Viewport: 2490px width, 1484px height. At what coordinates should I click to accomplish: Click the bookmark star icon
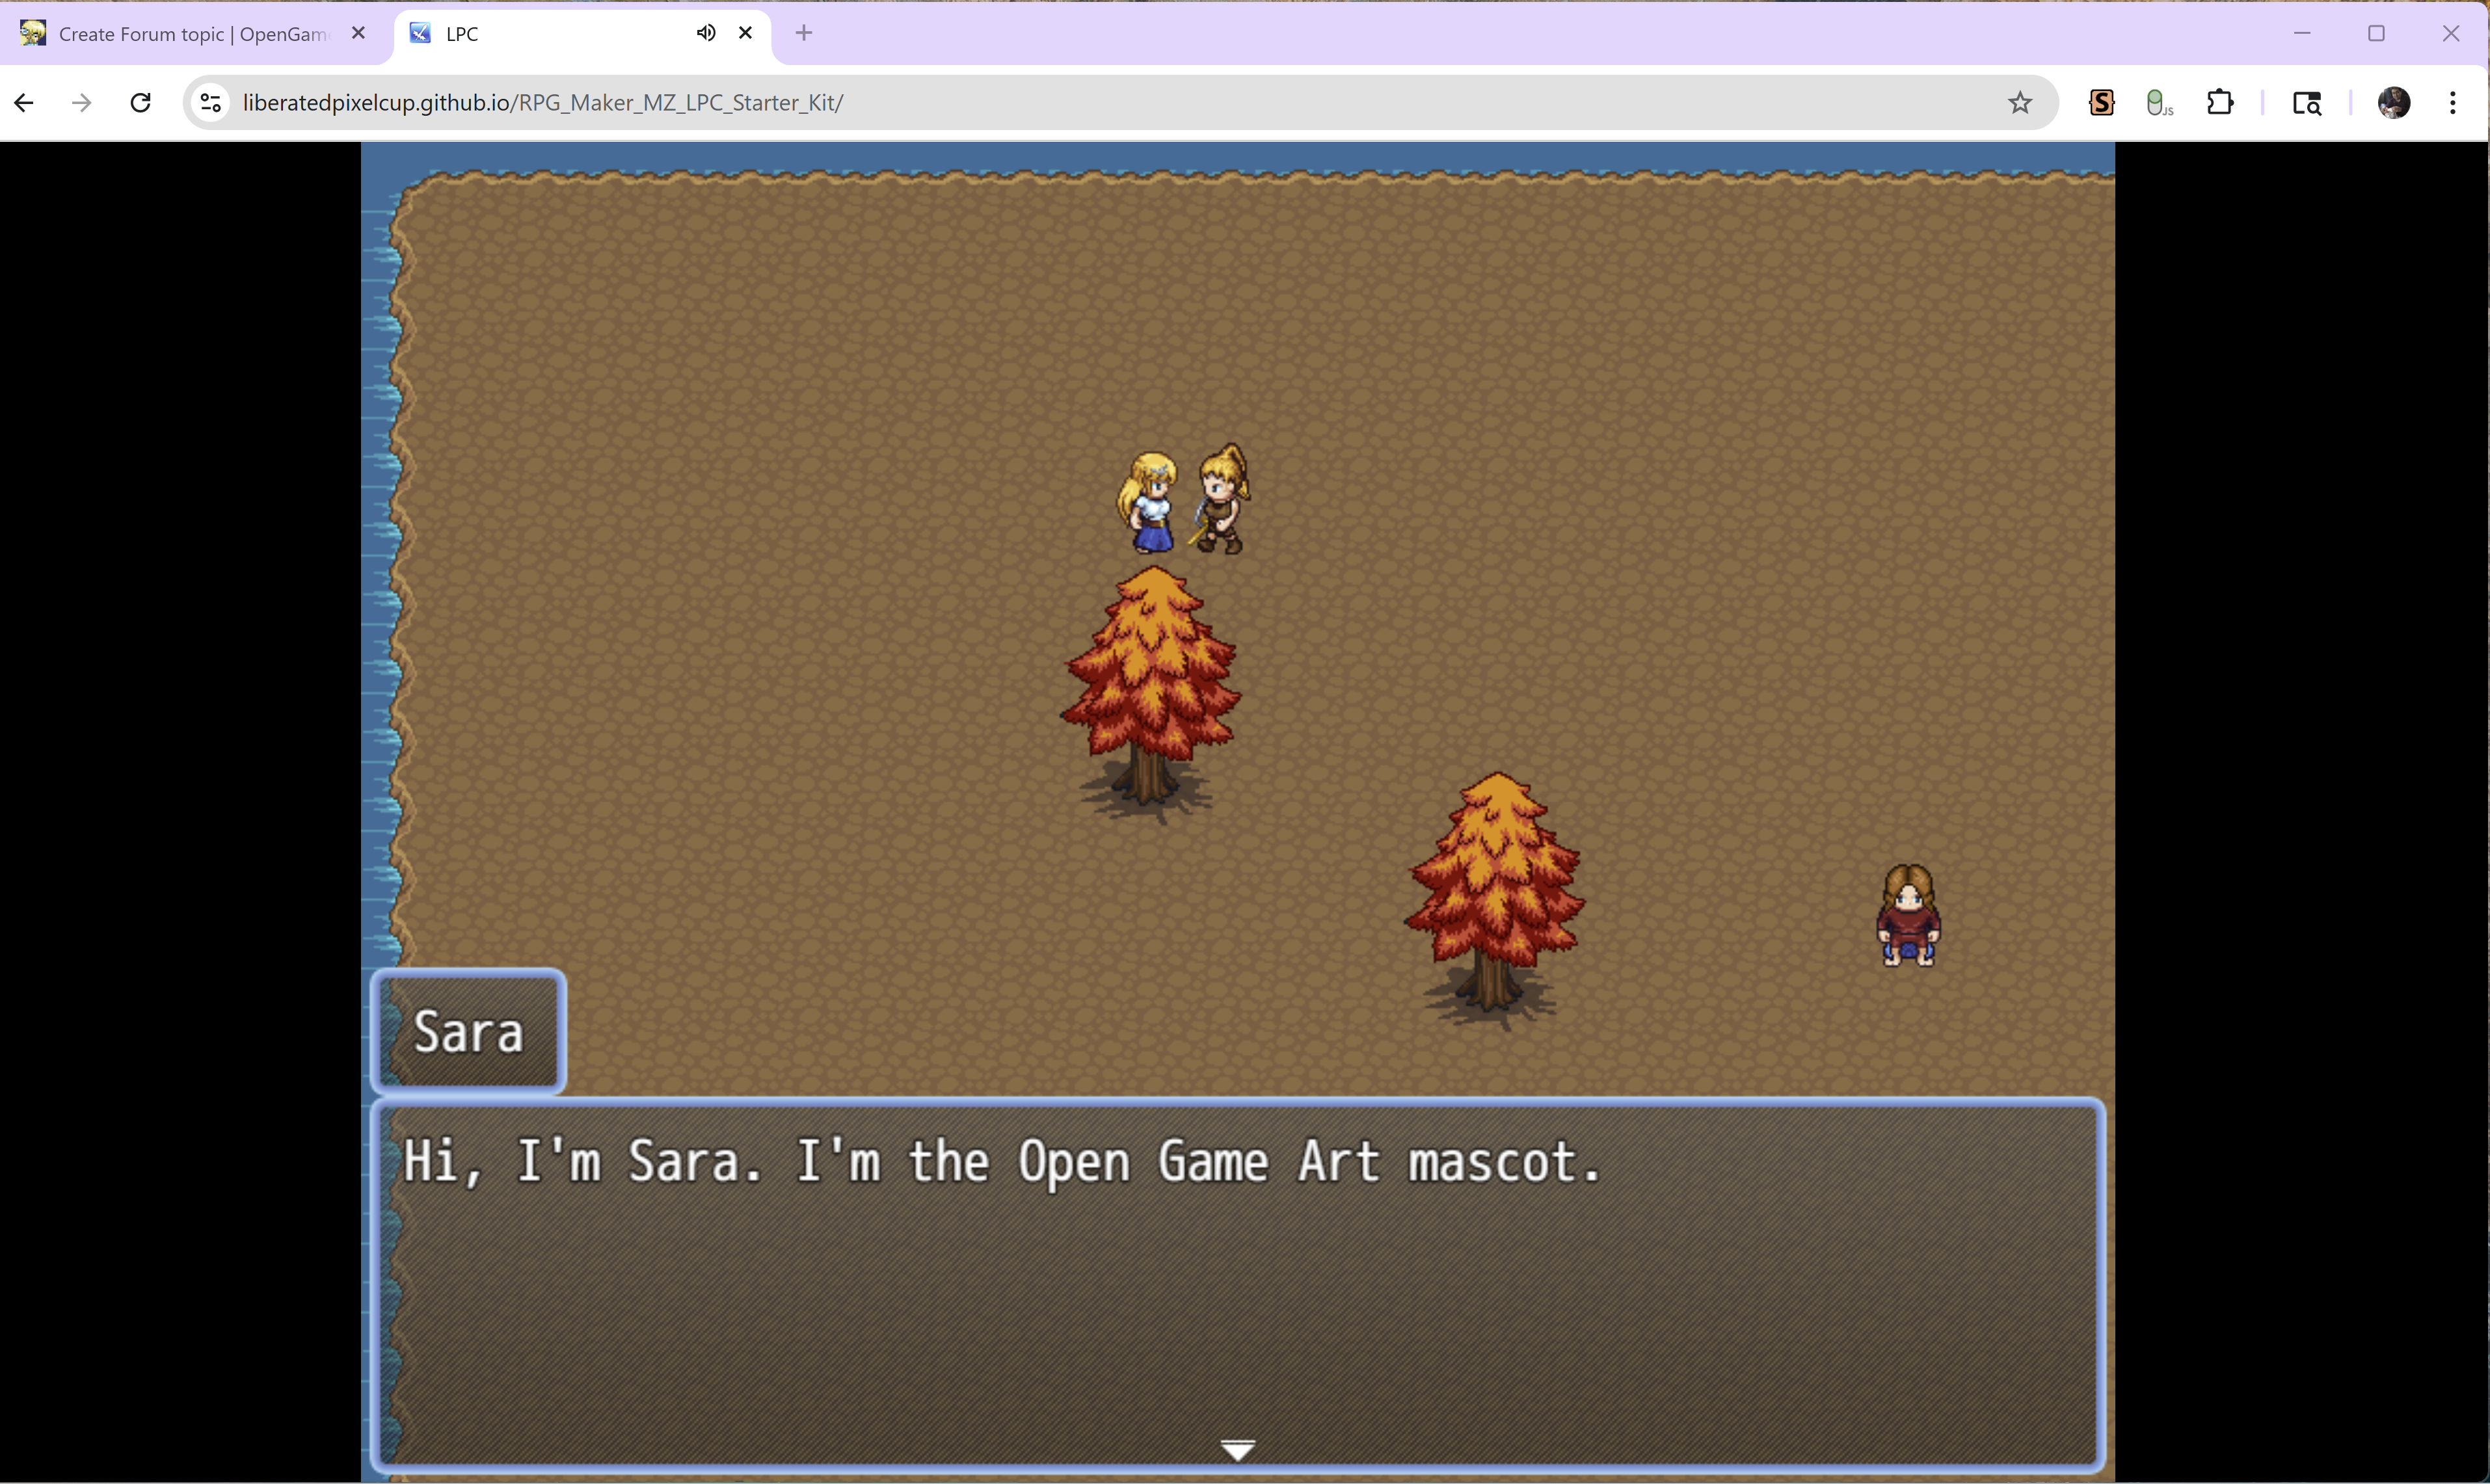[x=2019, y=103]
